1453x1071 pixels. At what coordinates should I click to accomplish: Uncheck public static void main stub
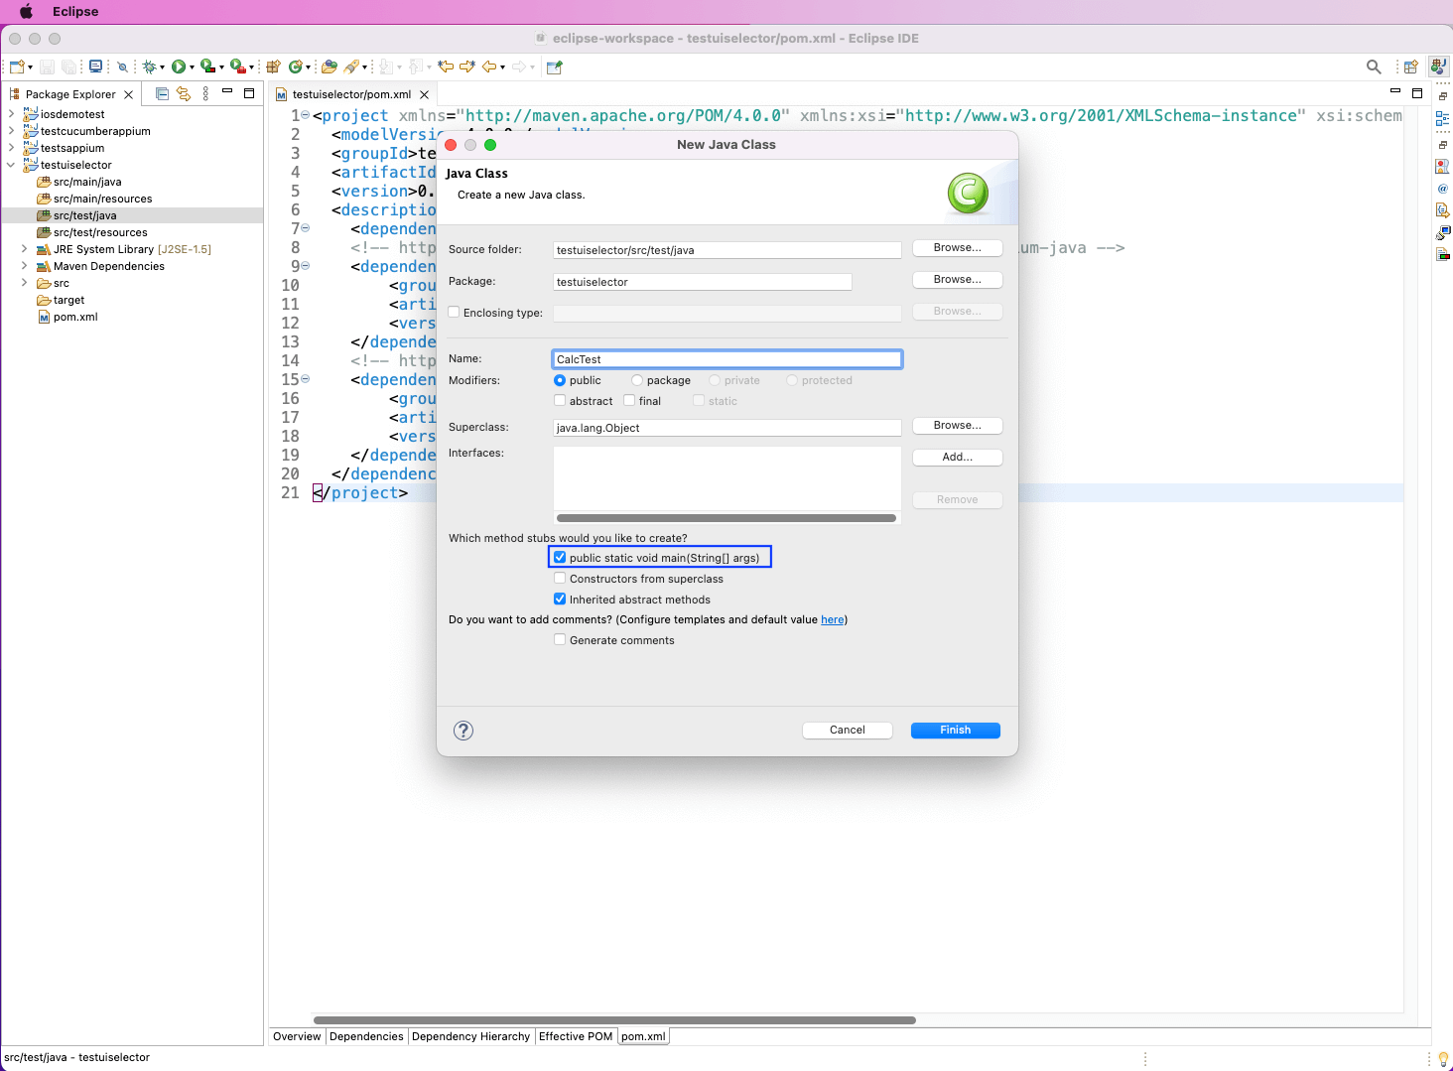(560, 558)
